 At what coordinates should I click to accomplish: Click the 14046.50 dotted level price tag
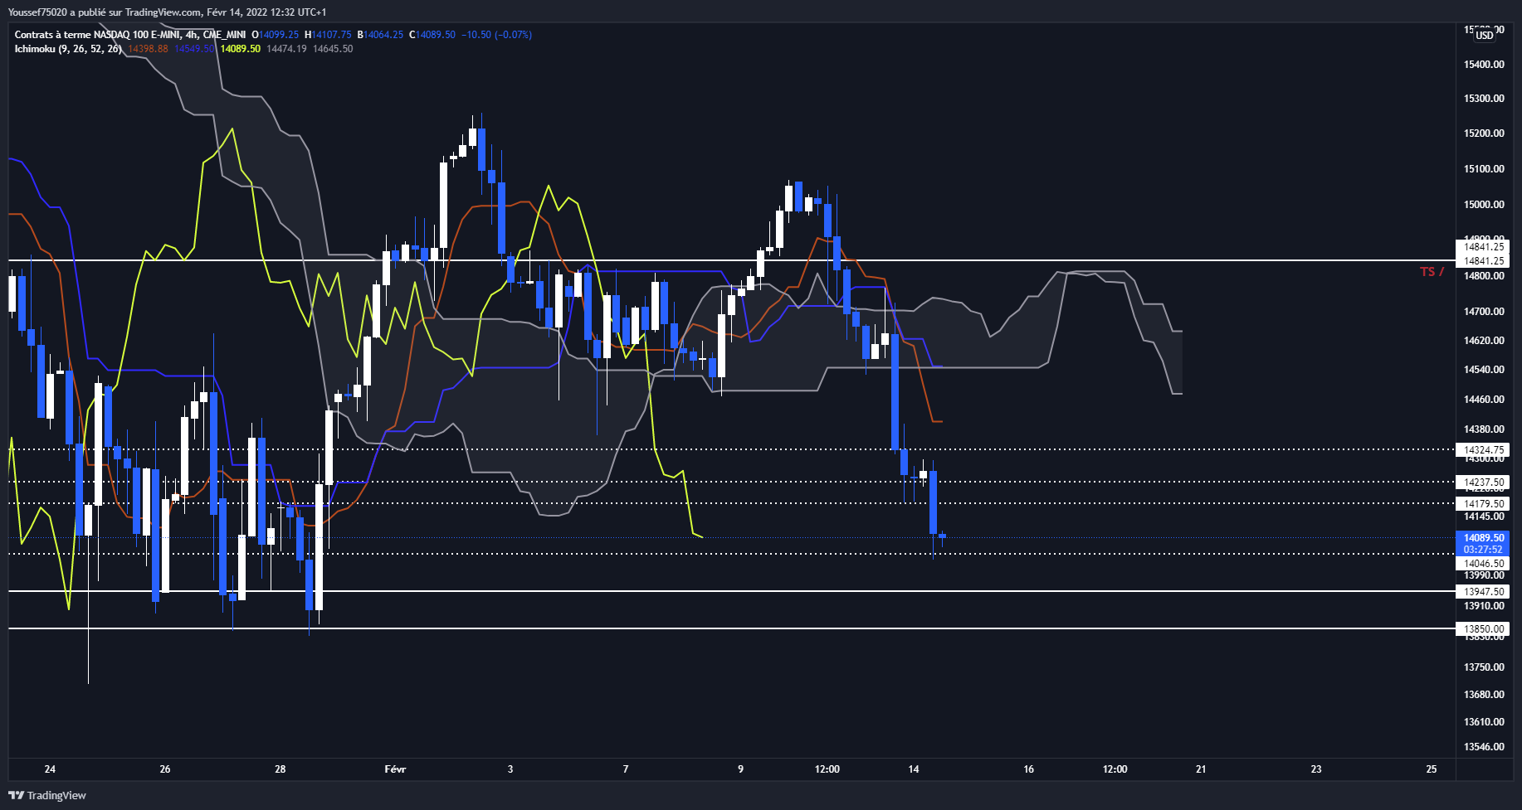tap(1483, 564)
